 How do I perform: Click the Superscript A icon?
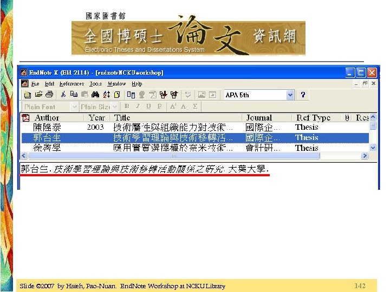tap(173, 107)
